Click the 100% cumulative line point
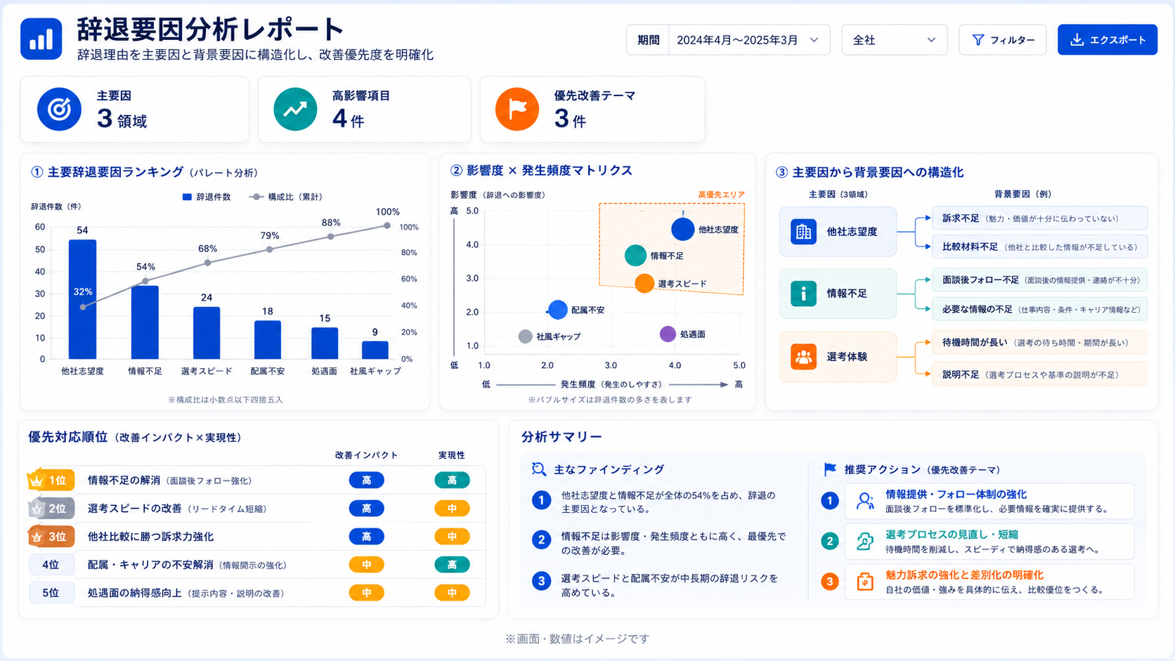Screen dimensions: 1175x661 tap(387, 225)
